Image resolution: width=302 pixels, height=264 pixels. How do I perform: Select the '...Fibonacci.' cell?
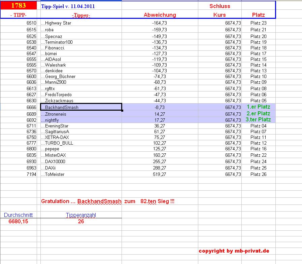point(81,48)
